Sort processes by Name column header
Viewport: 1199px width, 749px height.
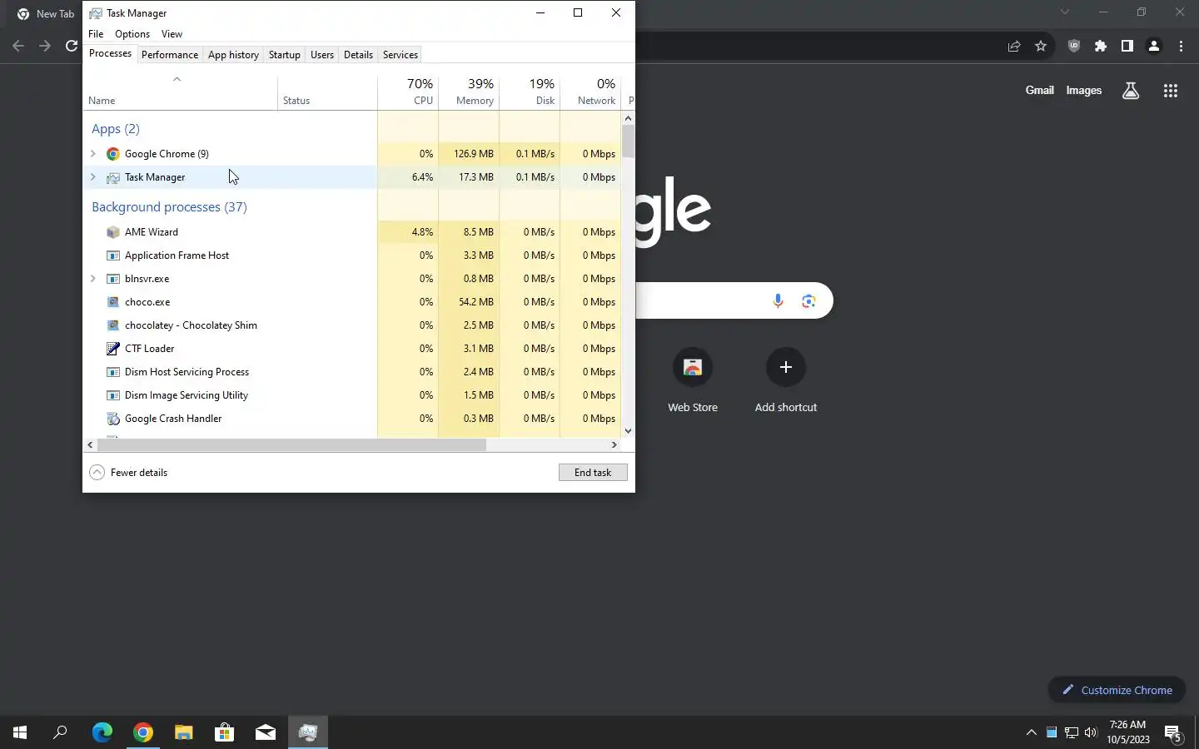181,92
